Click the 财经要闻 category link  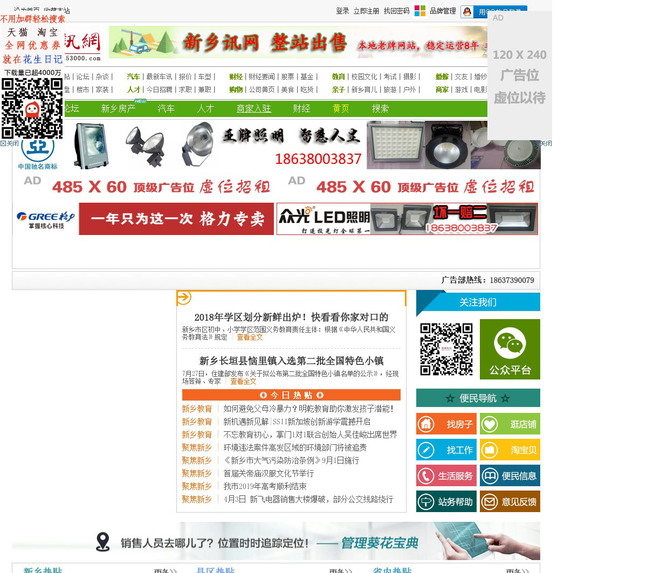click(261, 77)
